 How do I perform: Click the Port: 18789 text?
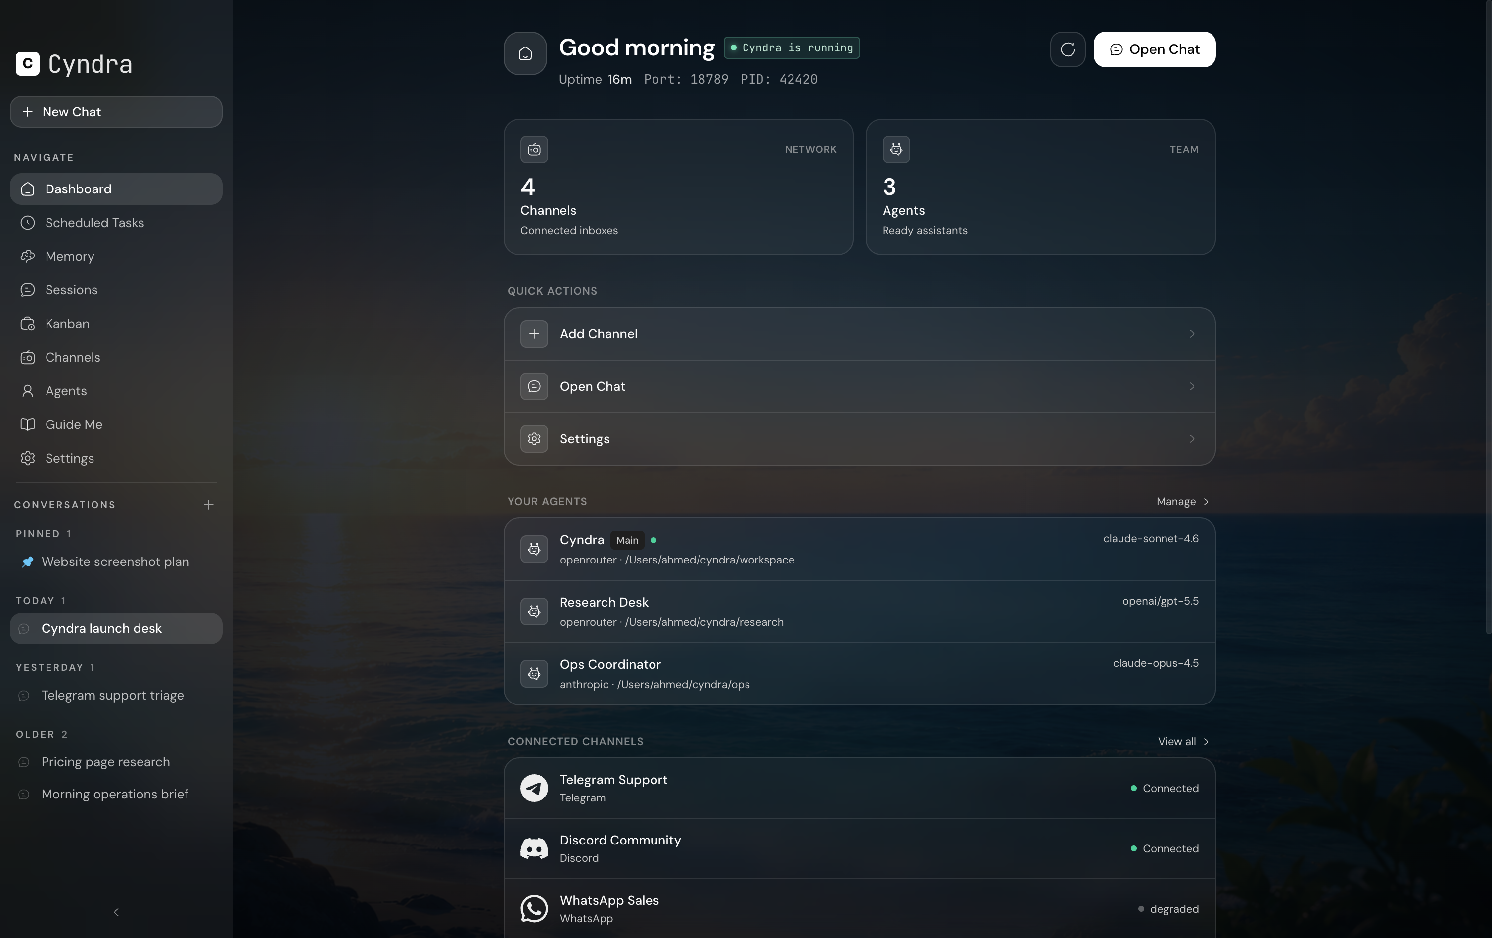click(686, 79)
